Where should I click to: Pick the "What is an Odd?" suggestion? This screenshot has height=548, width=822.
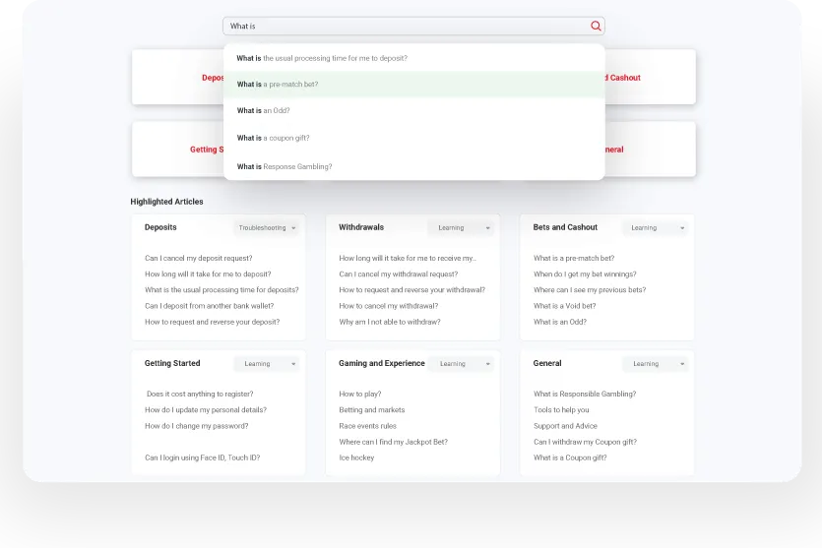263,111
